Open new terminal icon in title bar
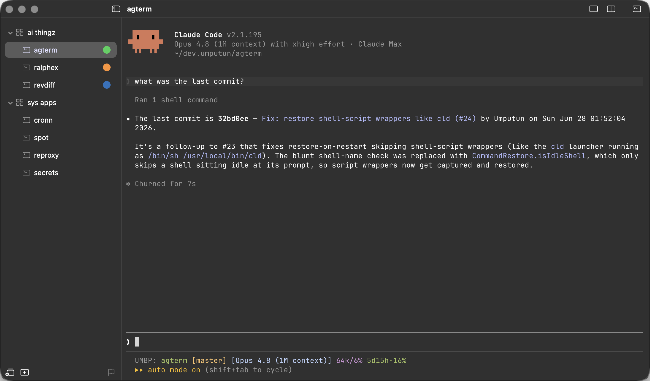 637,9
